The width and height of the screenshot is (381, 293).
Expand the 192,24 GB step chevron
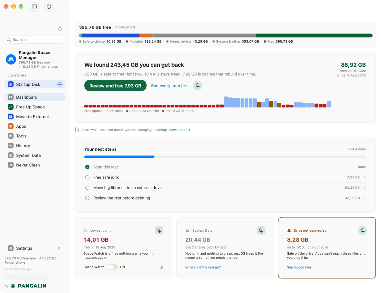click(x=365, y=188)
